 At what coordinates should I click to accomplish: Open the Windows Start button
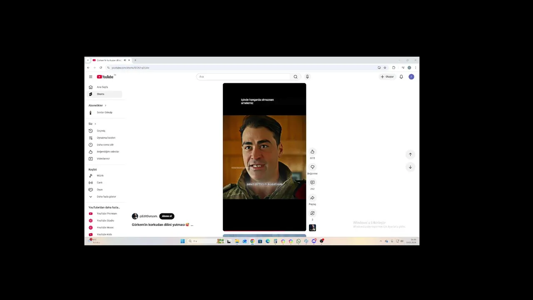pyautogui.click(x=182, y=241)
